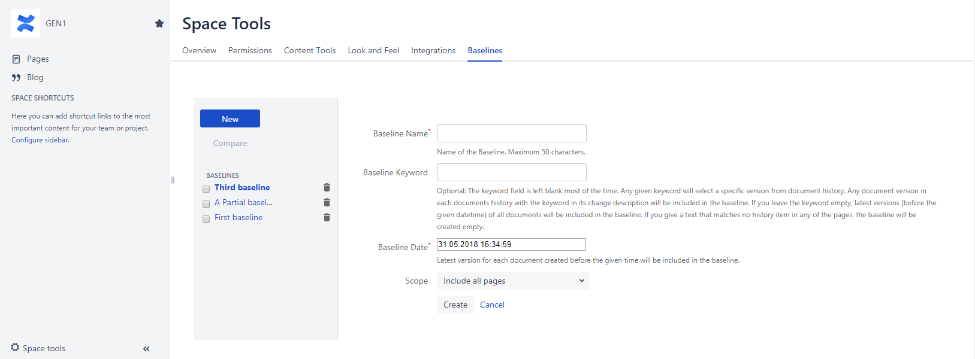Open Space tools gear icon

pyautogui.click(x=15, y=348)
